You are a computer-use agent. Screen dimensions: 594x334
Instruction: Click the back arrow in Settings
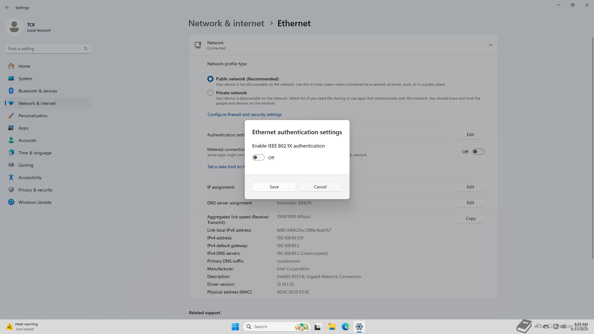(x=7, y=7)
